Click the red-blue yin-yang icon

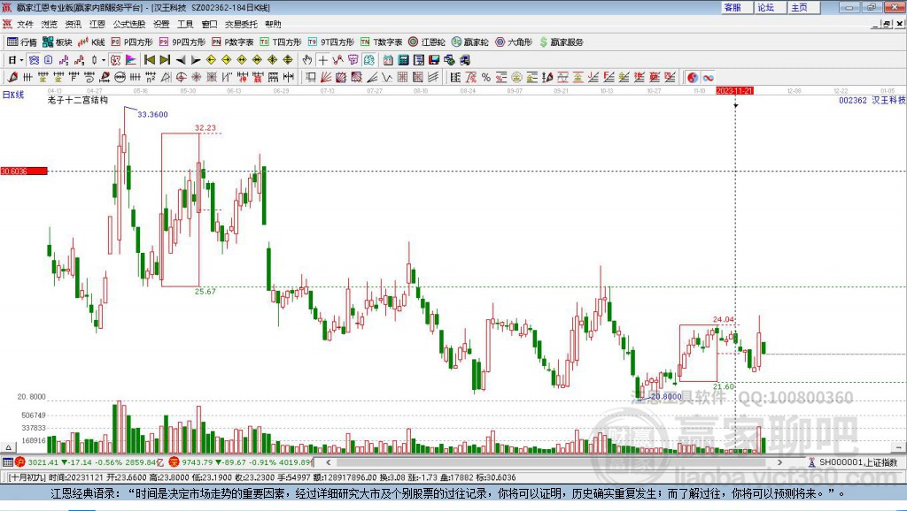693,78
